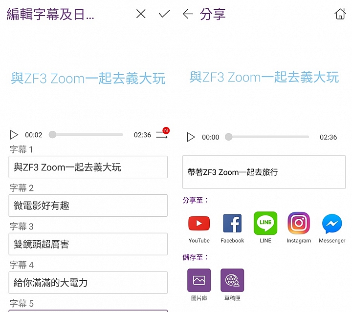Tap the 字幕 1 label
The height and width of the screenshot is (312, 352).
coord(22,149)
